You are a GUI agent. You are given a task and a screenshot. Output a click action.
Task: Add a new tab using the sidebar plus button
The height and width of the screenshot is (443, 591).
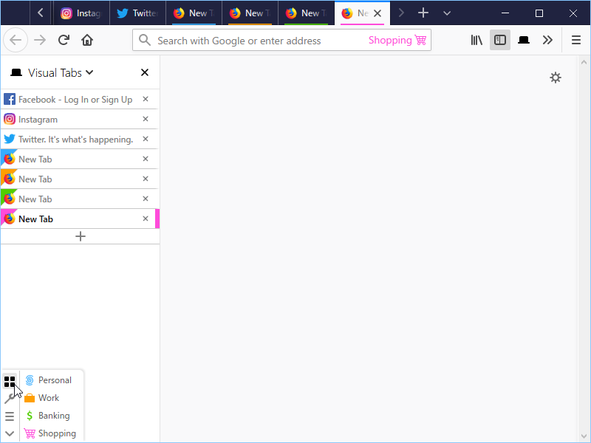pos(81,236)
